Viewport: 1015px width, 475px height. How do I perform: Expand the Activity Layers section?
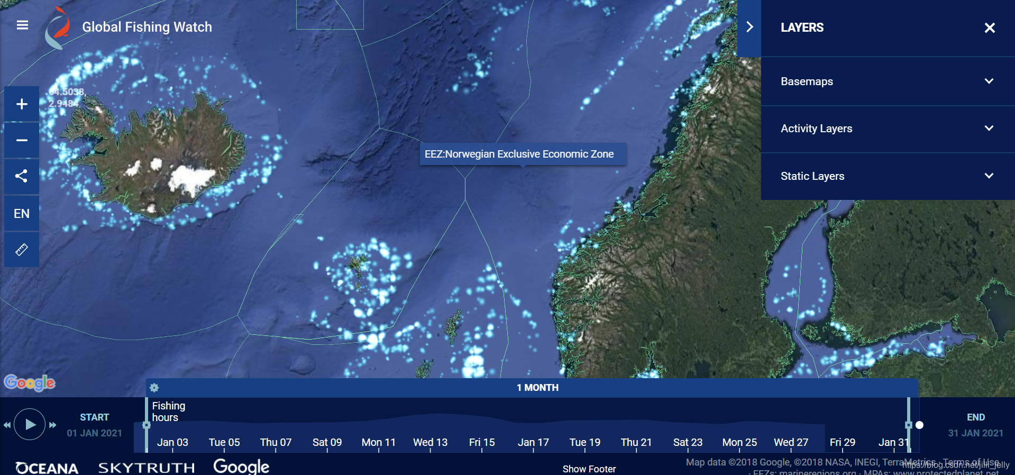coord(888,129)
